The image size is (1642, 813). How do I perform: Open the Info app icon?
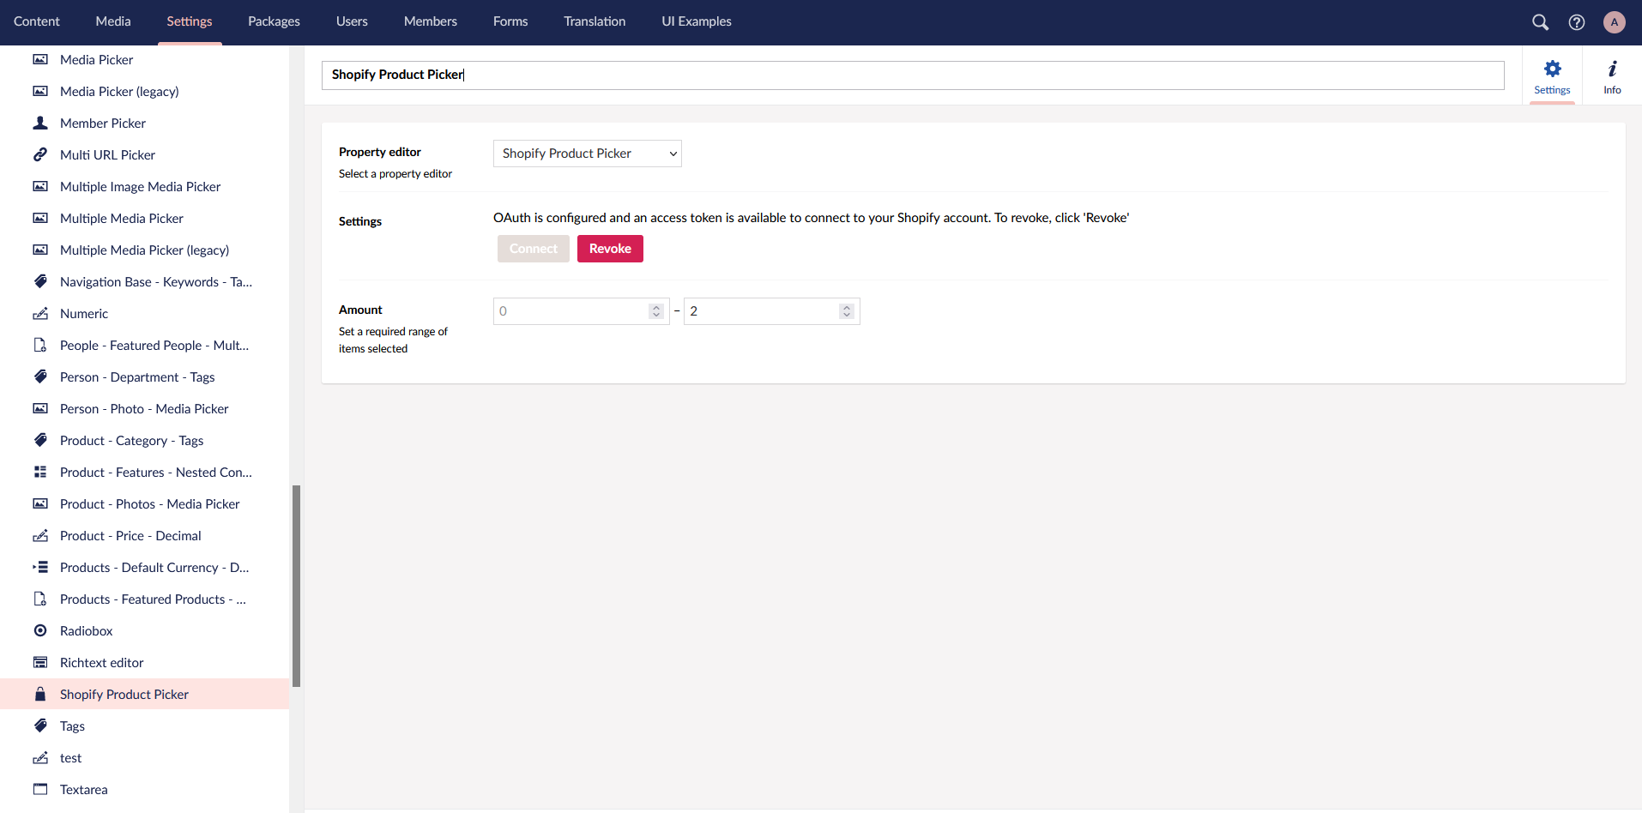(1612, 76)
